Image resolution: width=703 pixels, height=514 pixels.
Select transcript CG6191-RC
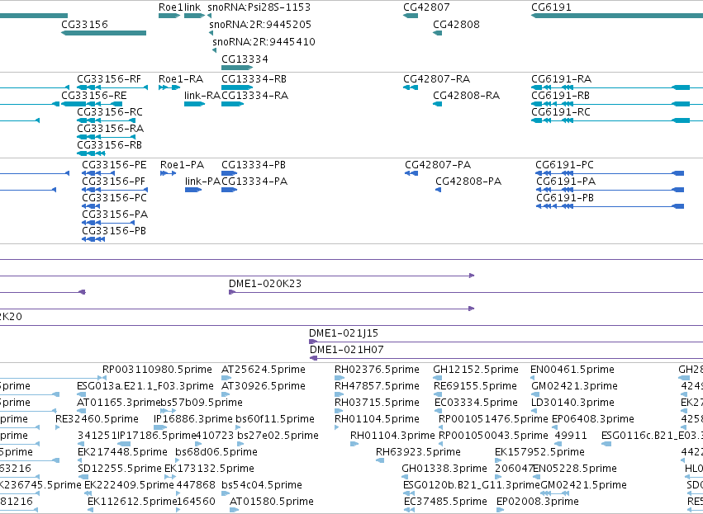point(561,112)
